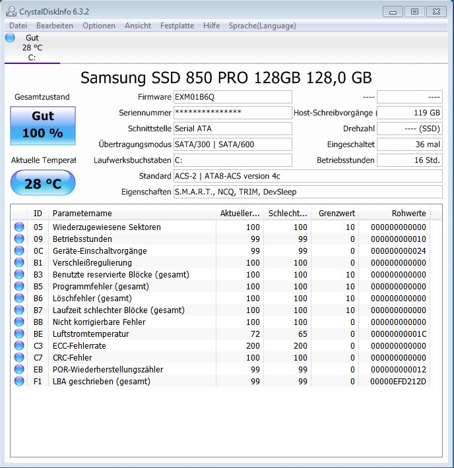Click the Eigenschaften field with S.M.A.R.T., NCQ
This screenshot has height=468, width=454.
pos(308,192)
